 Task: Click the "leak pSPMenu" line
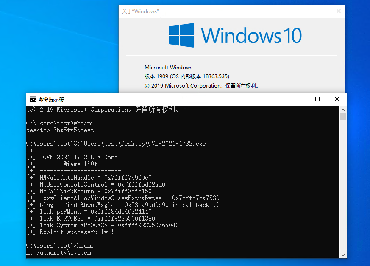[x=89, y=212]
